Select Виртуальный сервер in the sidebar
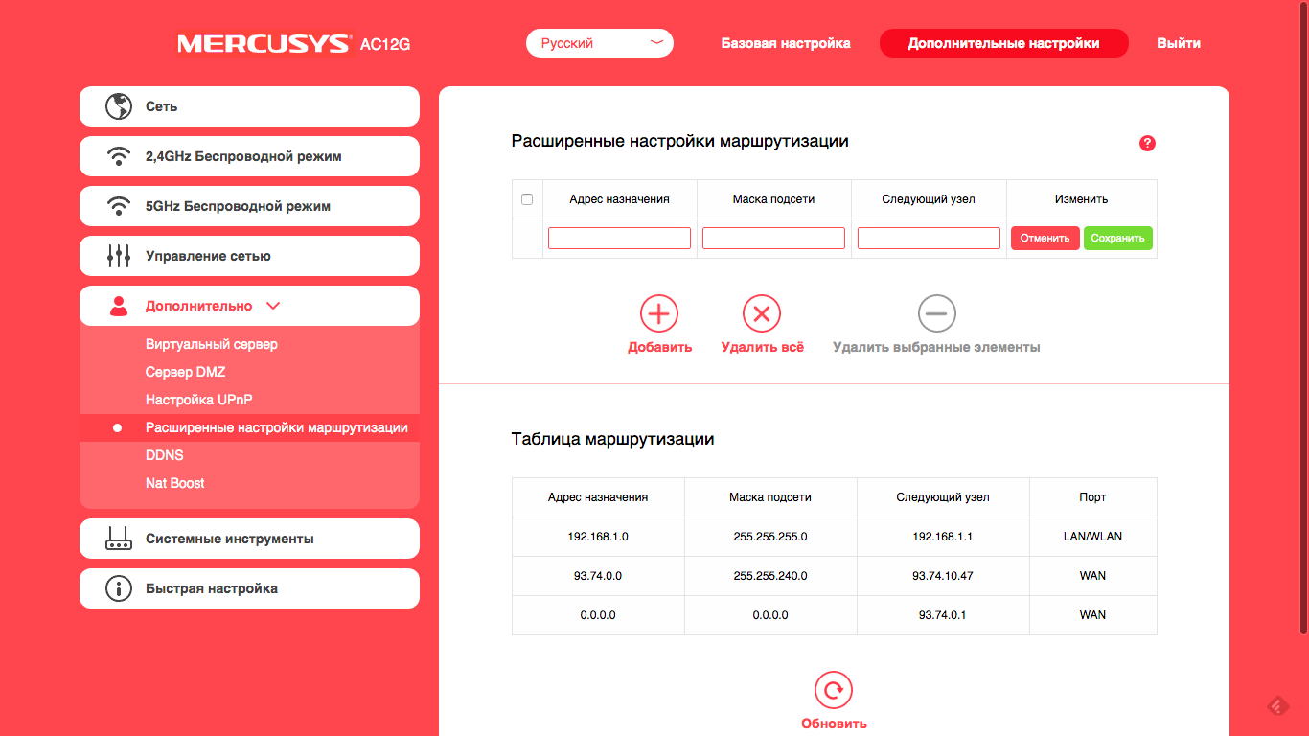 (211, 344)
